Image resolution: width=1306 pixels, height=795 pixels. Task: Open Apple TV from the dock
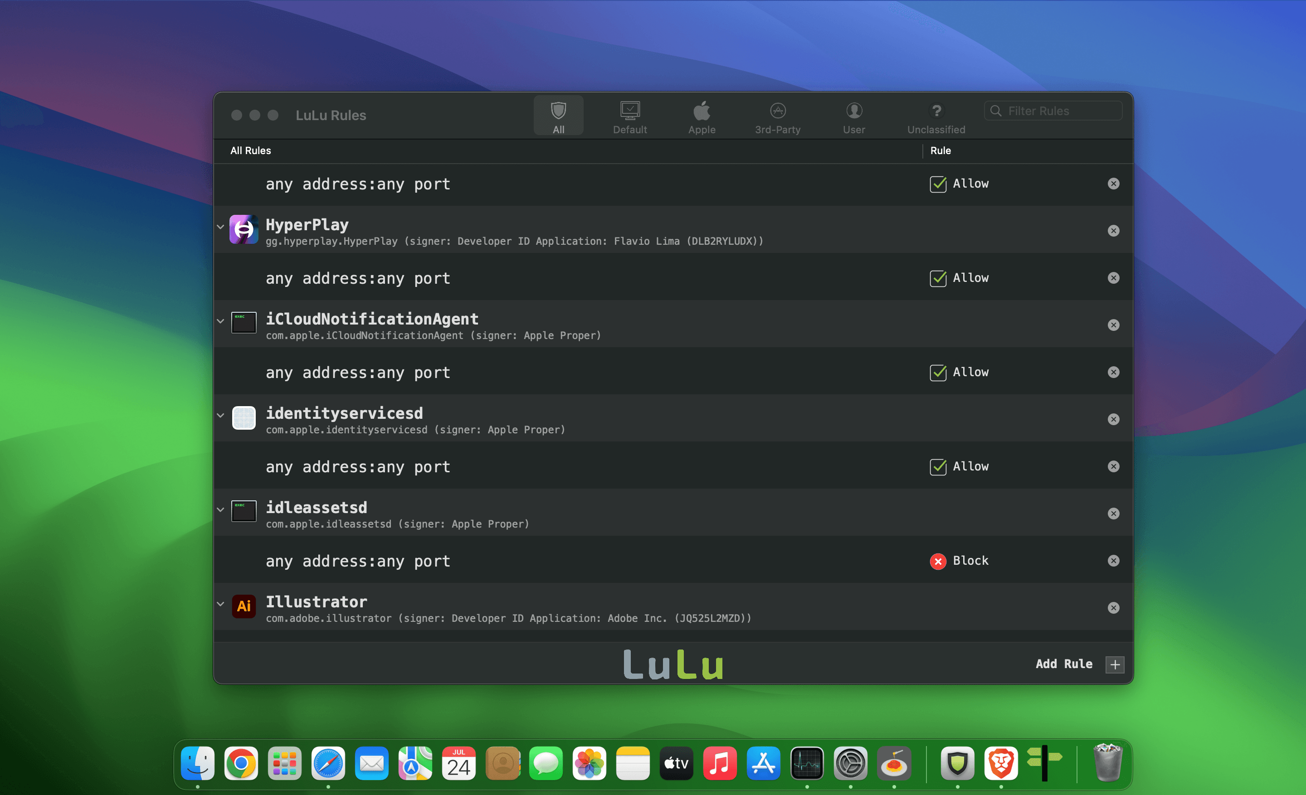pos(676,763)
